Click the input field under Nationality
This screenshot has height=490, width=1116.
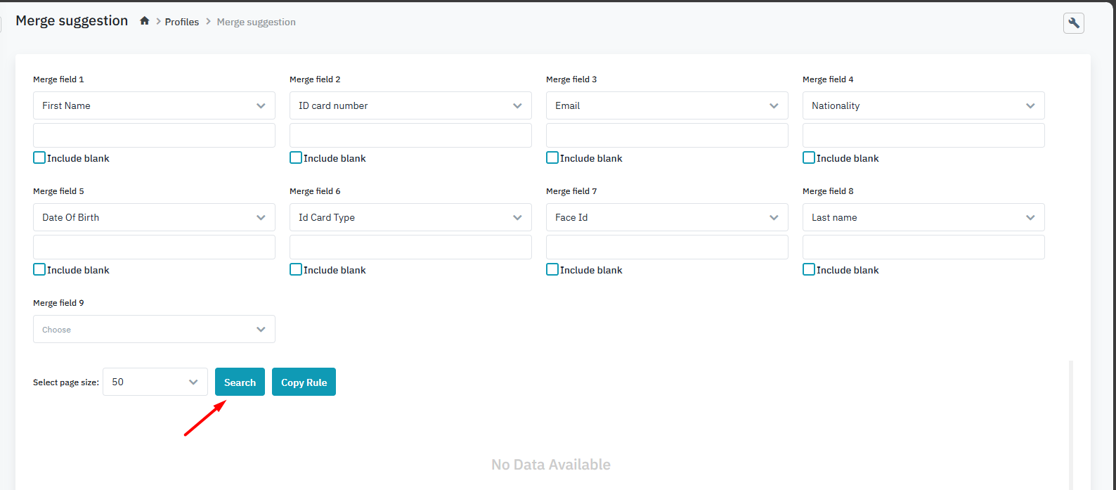click(x=923, y=136)
